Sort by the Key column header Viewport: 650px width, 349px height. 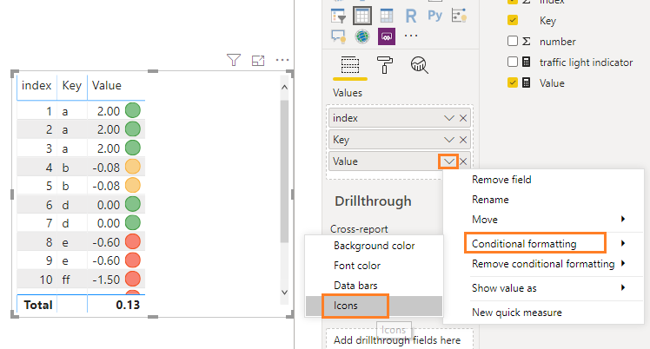[x=72, y=86]
